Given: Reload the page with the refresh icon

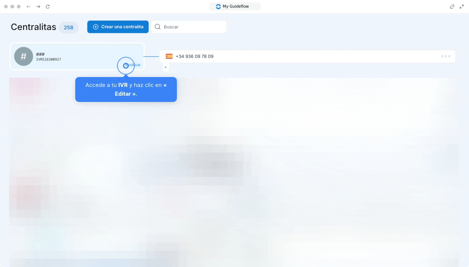Looking at the screenshot, I should (48, 7).
